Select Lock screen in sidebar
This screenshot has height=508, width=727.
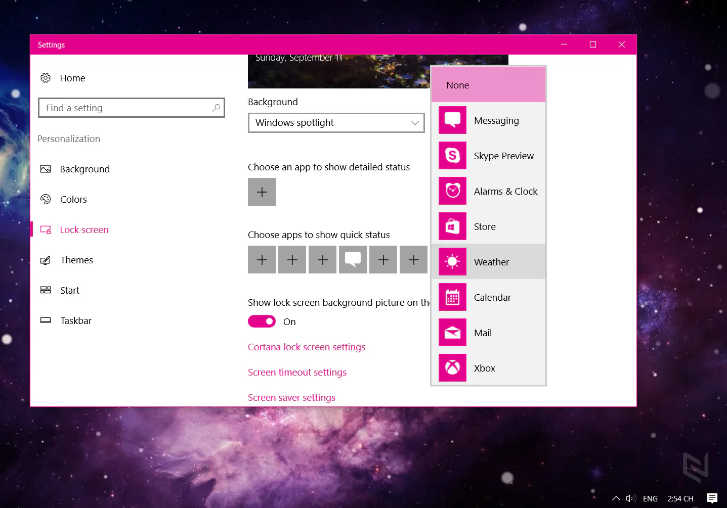point(84,229)
